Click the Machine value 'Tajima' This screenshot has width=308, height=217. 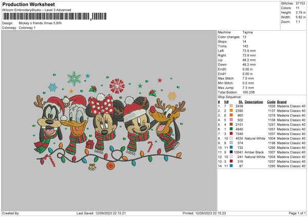tap(247, 32)
